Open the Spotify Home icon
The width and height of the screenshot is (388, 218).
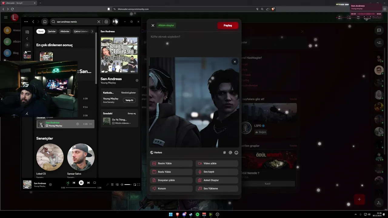tap(45, 22)
